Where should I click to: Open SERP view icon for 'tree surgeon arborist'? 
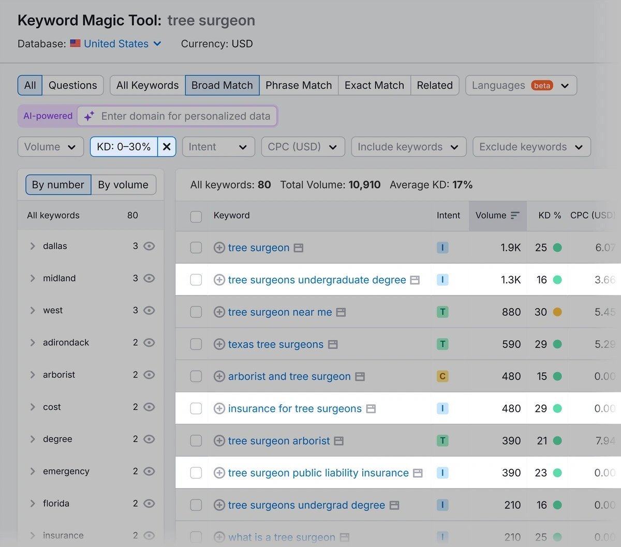click(x=339, y=440)
